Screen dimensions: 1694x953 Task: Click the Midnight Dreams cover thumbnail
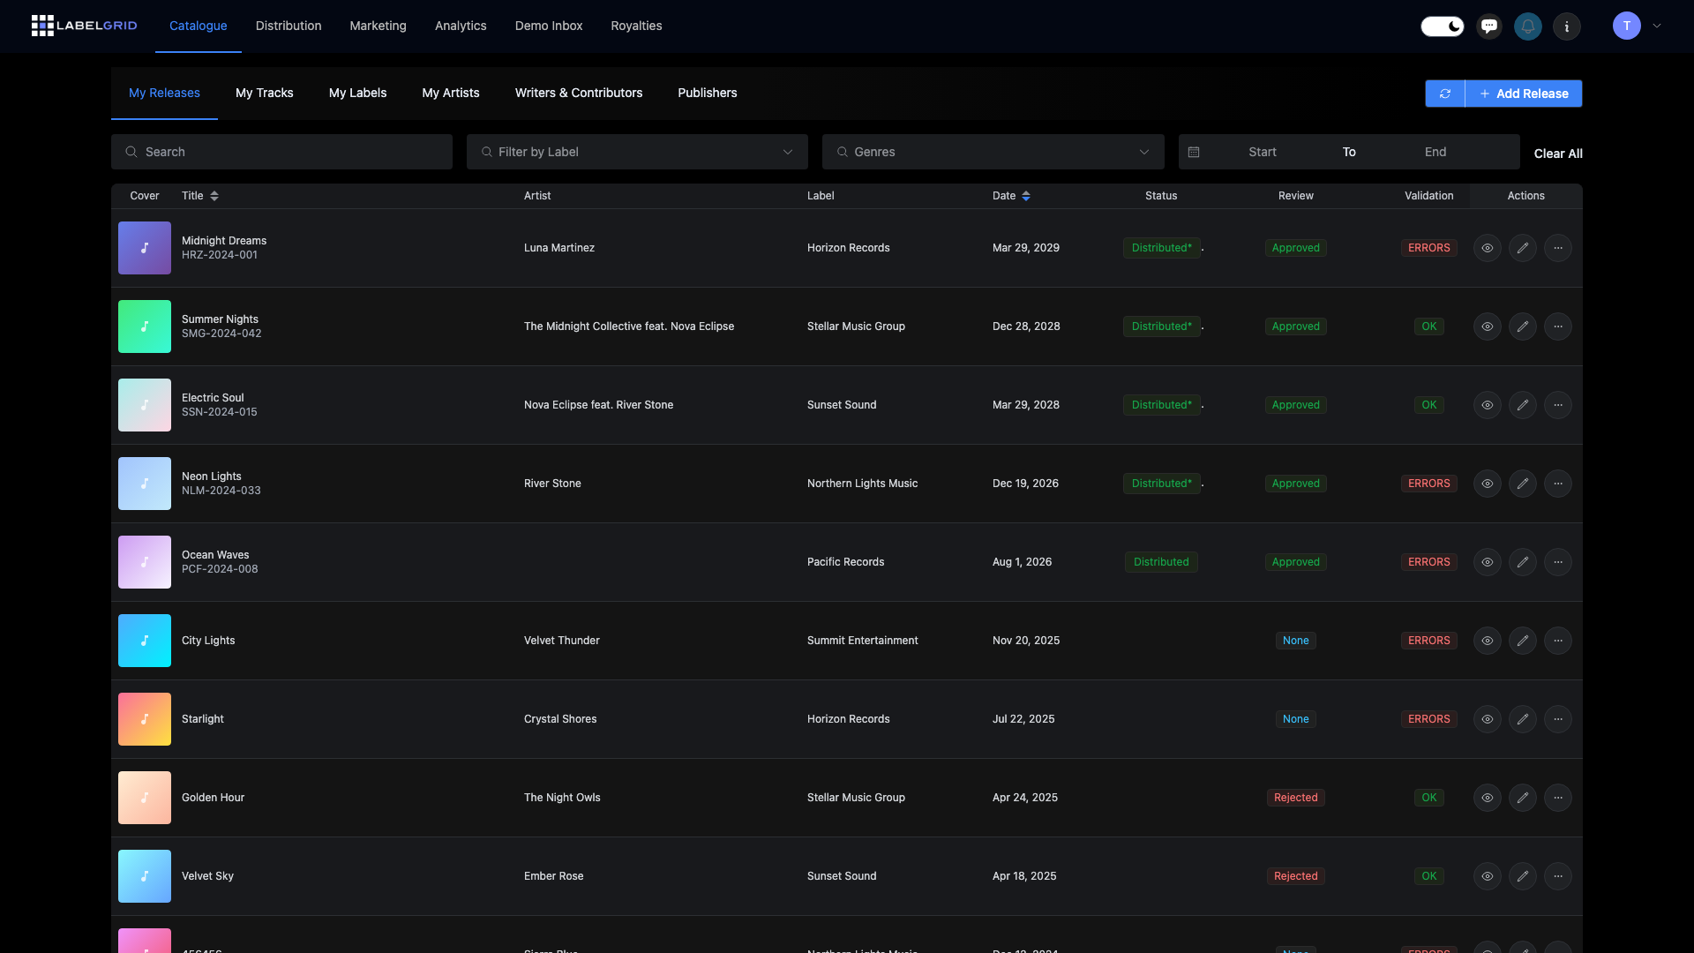coord(145,248)
